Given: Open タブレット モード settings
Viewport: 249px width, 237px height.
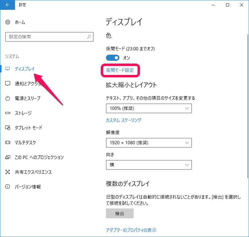Looking at the screenshot, I should coord(29,128).
